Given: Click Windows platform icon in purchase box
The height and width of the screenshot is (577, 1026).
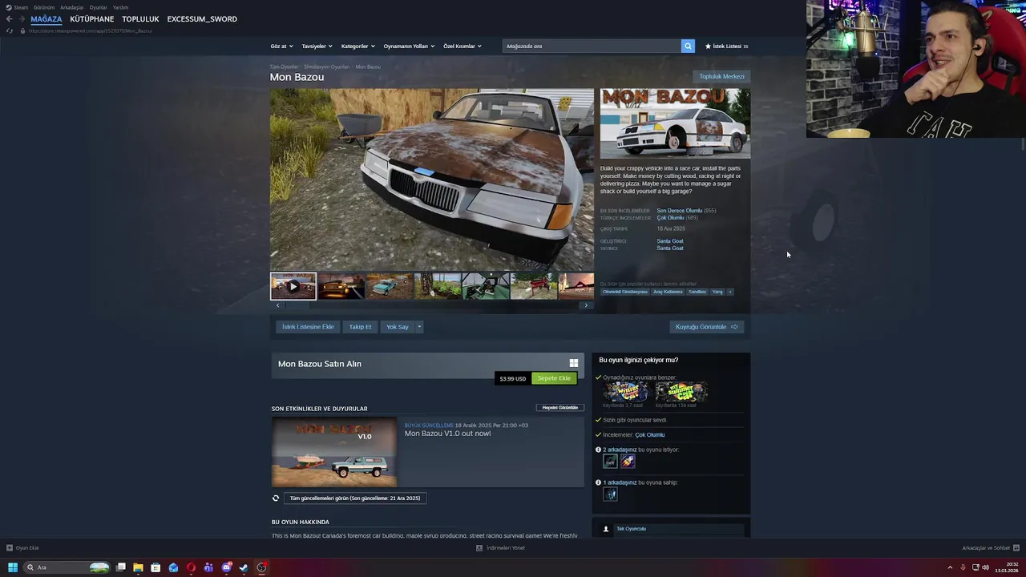Looking at the screenshot, I should tap(573, 363).
